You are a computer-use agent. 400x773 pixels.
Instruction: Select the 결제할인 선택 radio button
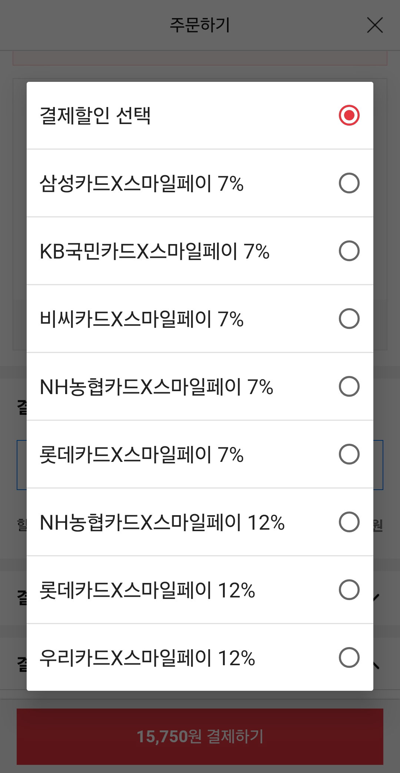coord(349,115)
